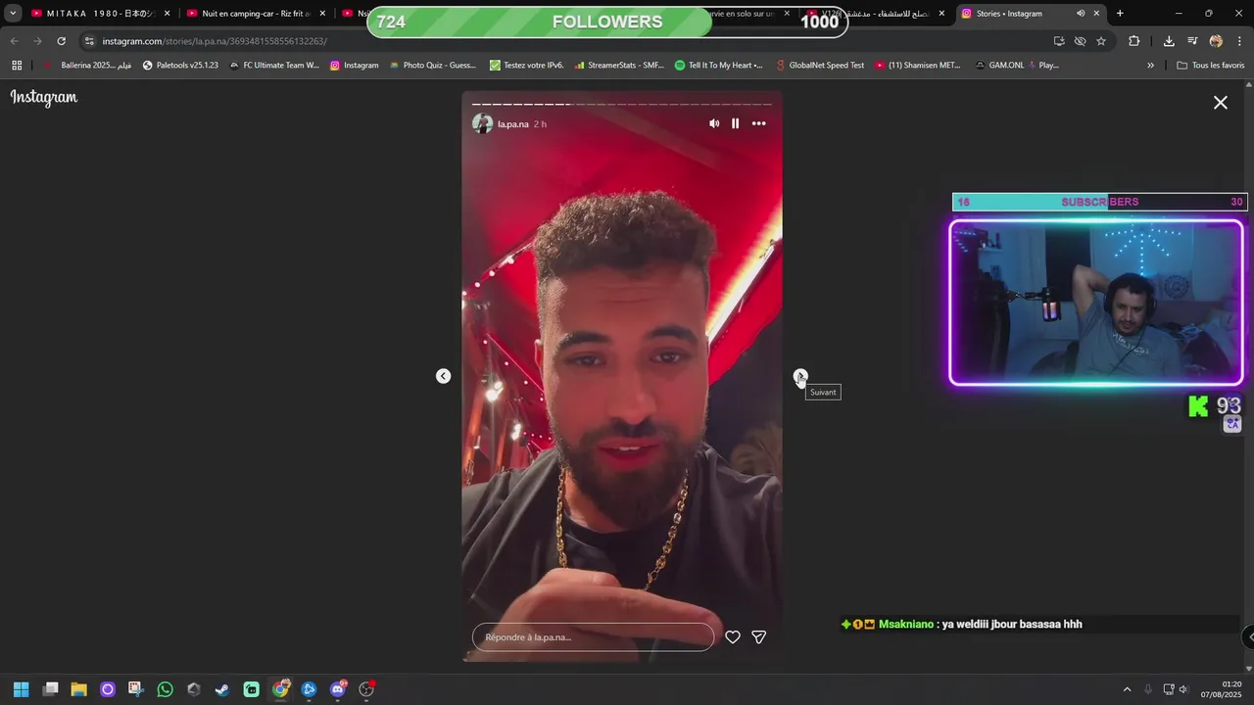
Task: Open Chrome downloads icon
Action: [x=1169, y=41]
